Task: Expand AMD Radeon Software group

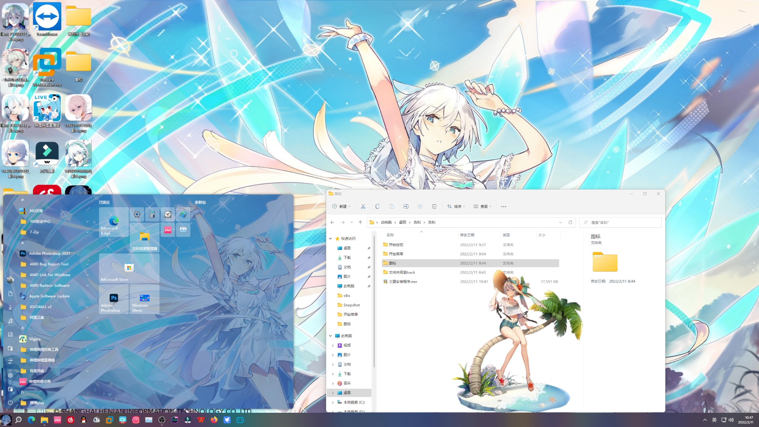Action: [x=87, y=285]
